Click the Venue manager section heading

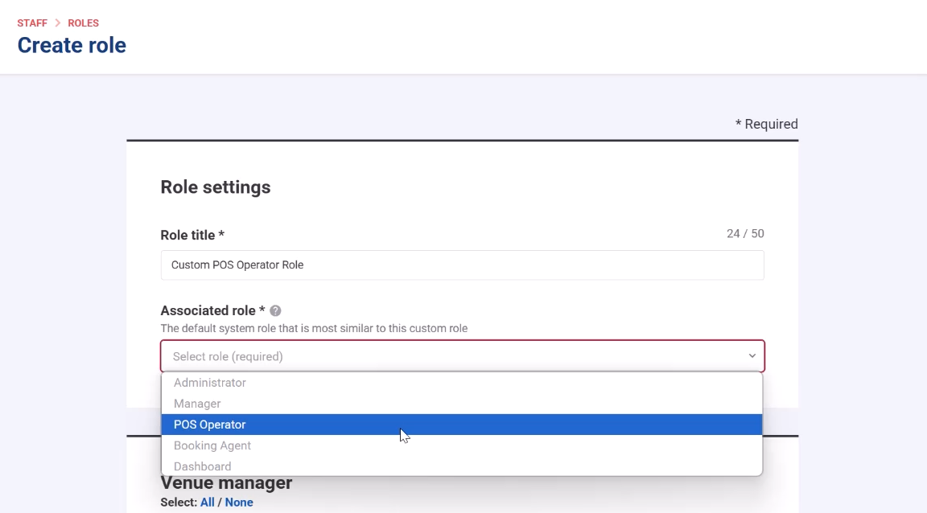[x=226, y=483]
